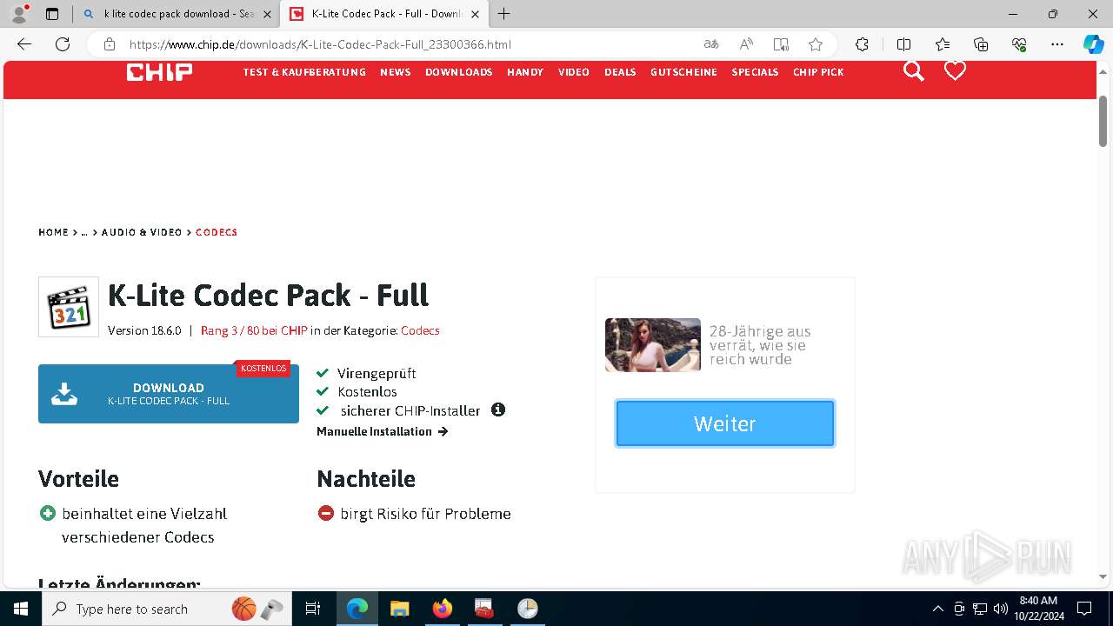Open the tab actions menu icon
The width and height of the screenshot is (1113, 626).
[x=52, y=14]
